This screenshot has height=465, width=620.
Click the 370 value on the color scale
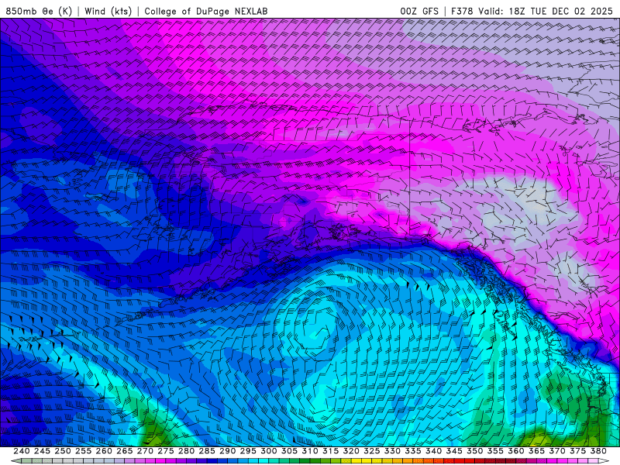click(556, 451)
